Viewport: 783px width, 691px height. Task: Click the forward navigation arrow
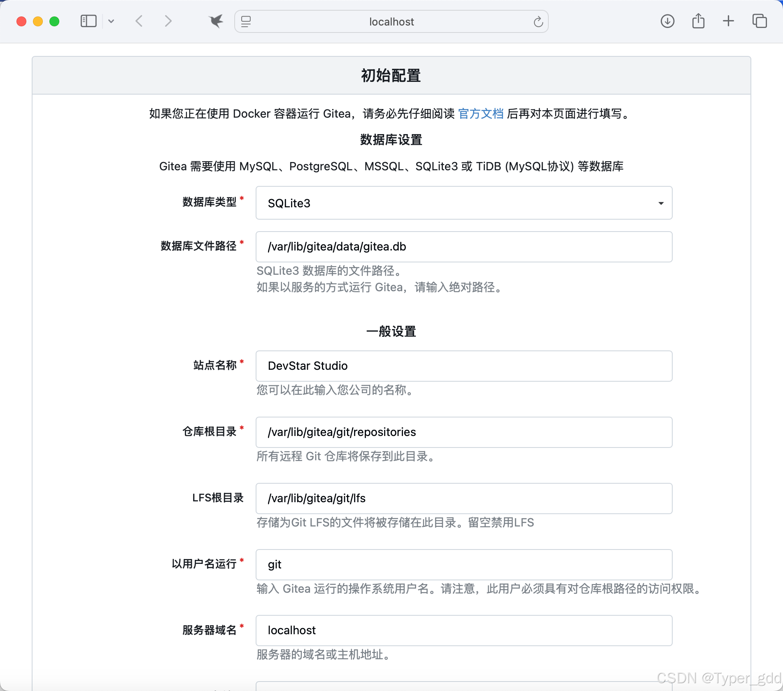pyautogui.click(x=168, y=21)
